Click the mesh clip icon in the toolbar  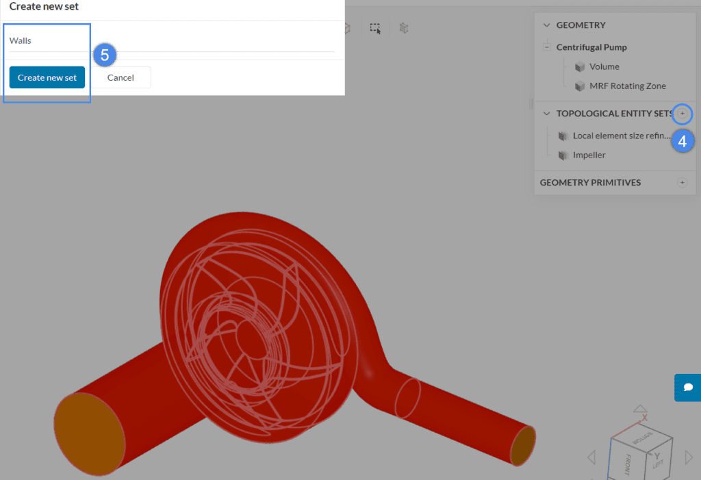(x=403, y=27)
